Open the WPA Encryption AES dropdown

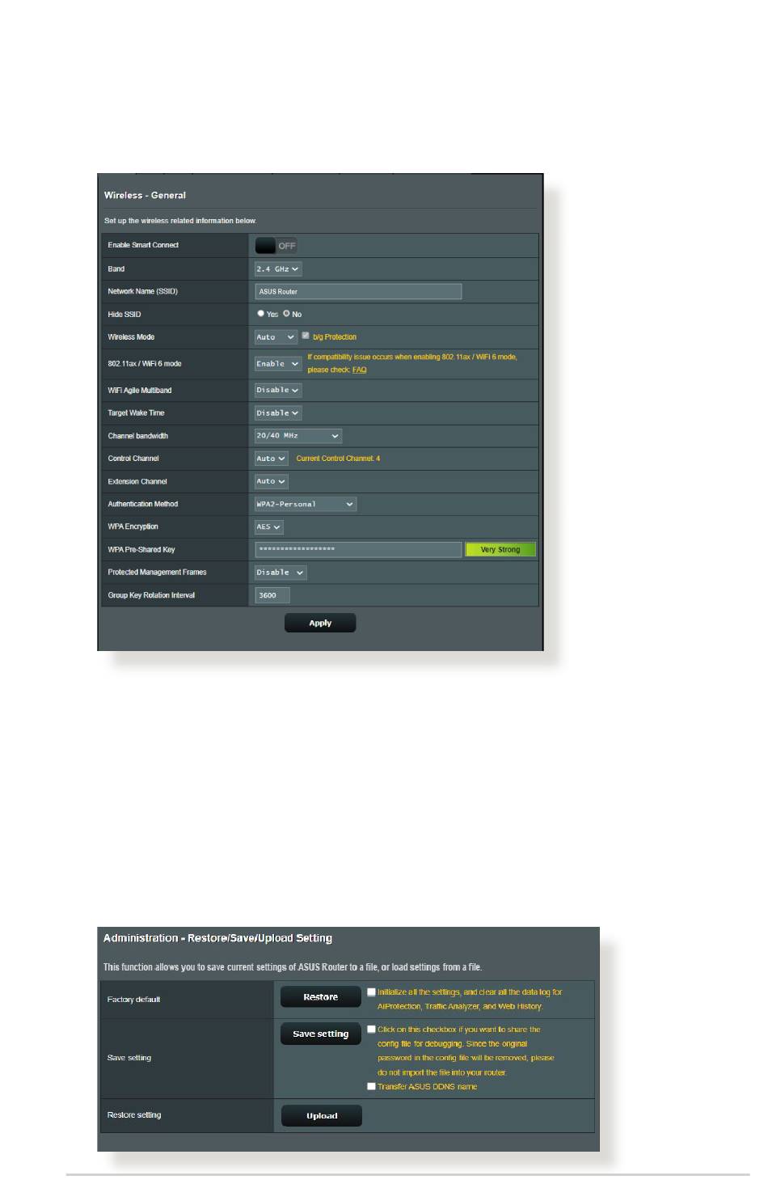coord(269,526)
